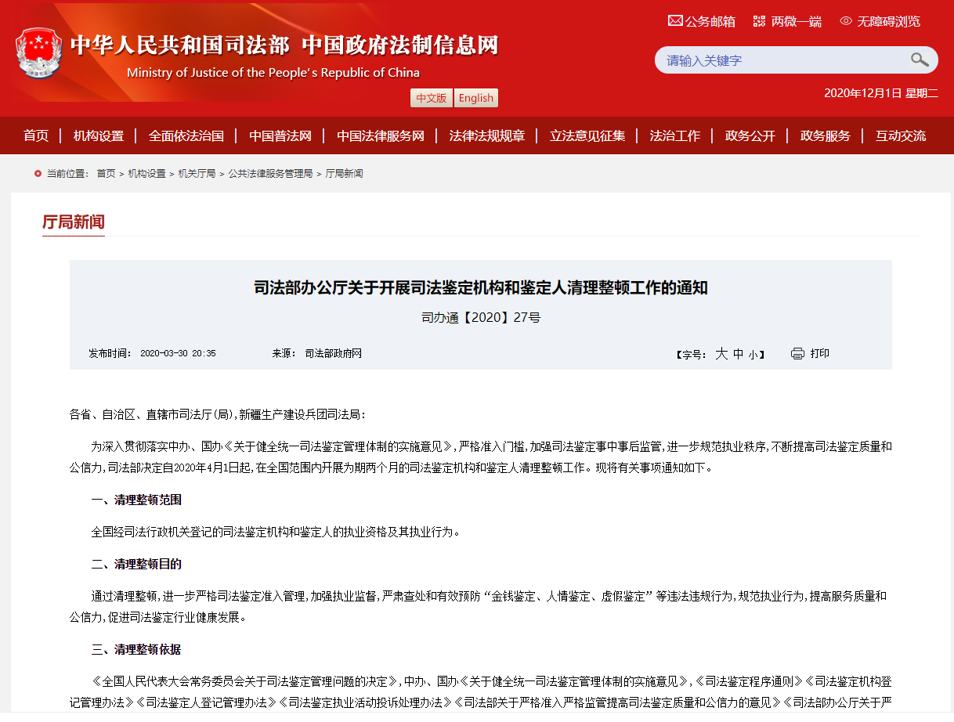Open 互动交流 menu item
Screen dimensions: 954x722
coord(901,135)
